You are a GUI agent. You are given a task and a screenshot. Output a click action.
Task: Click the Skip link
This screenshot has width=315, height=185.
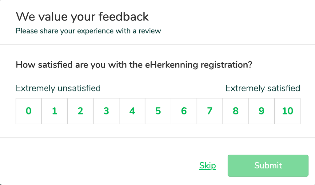(x=207, y=165)
